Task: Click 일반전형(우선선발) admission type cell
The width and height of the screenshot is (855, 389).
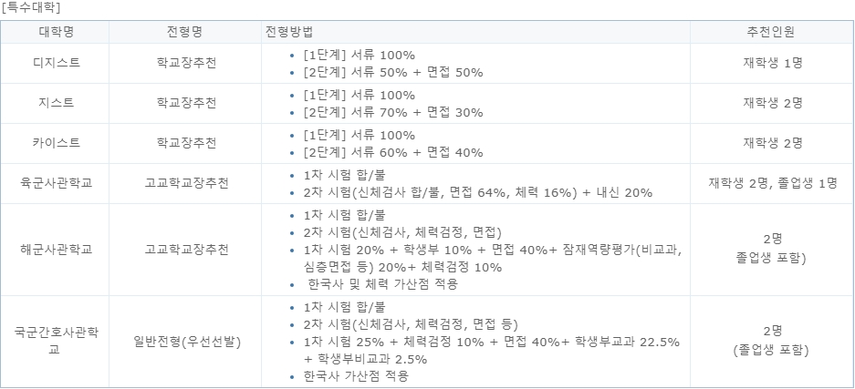Action: point(186,342)
